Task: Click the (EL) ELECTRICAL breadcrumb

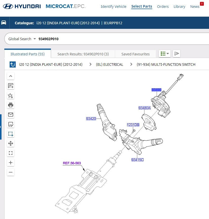Action: click(x=109, y=64)
